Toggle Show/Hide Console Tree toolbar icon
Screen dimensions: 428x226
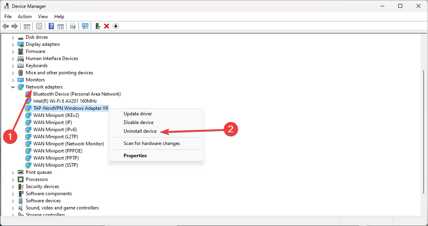[x=27, y=26]
